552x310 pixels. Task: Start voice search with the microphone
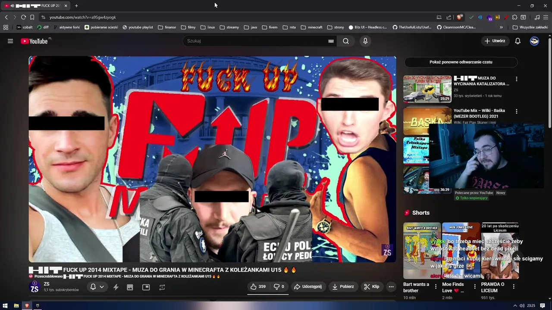365,41
